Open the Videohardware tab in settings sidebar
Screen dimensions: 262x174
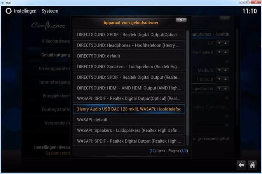[56, 41]
